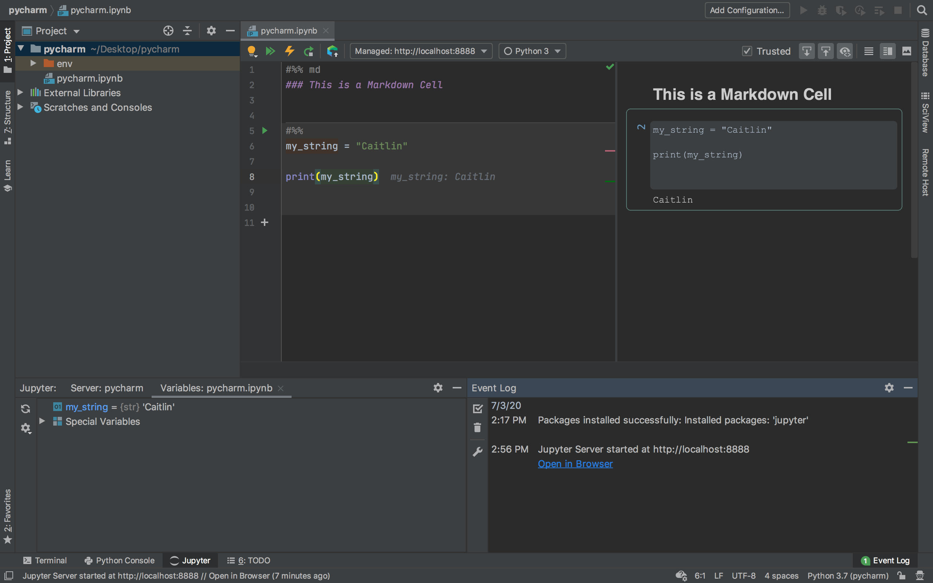This screenshot has width=933, height=583.
Task: Open the Server: pycharm tab
Action: [x=107, y=388]
